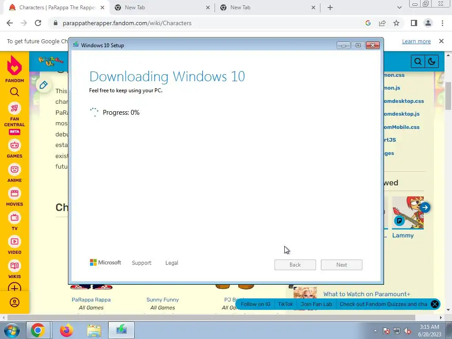Click the PaRappa wiki logo in header
This screenshot has width=452, height=339.
click(51, 61)
